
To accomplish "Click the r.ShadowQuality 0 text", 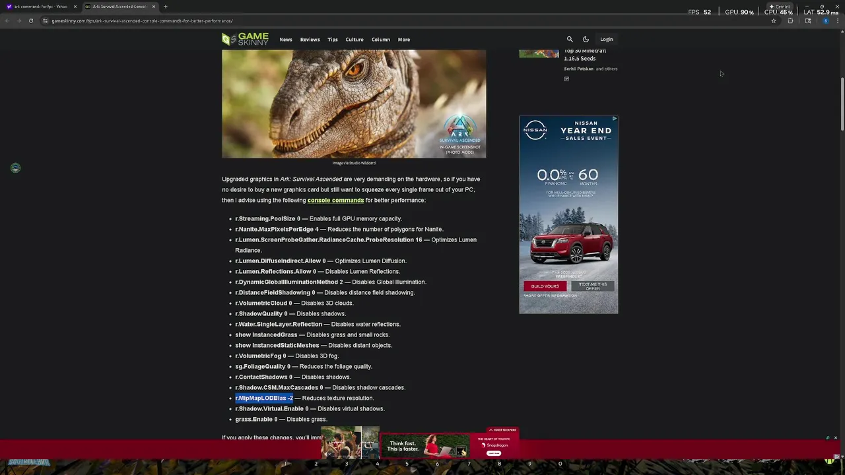I will (261, 313).
